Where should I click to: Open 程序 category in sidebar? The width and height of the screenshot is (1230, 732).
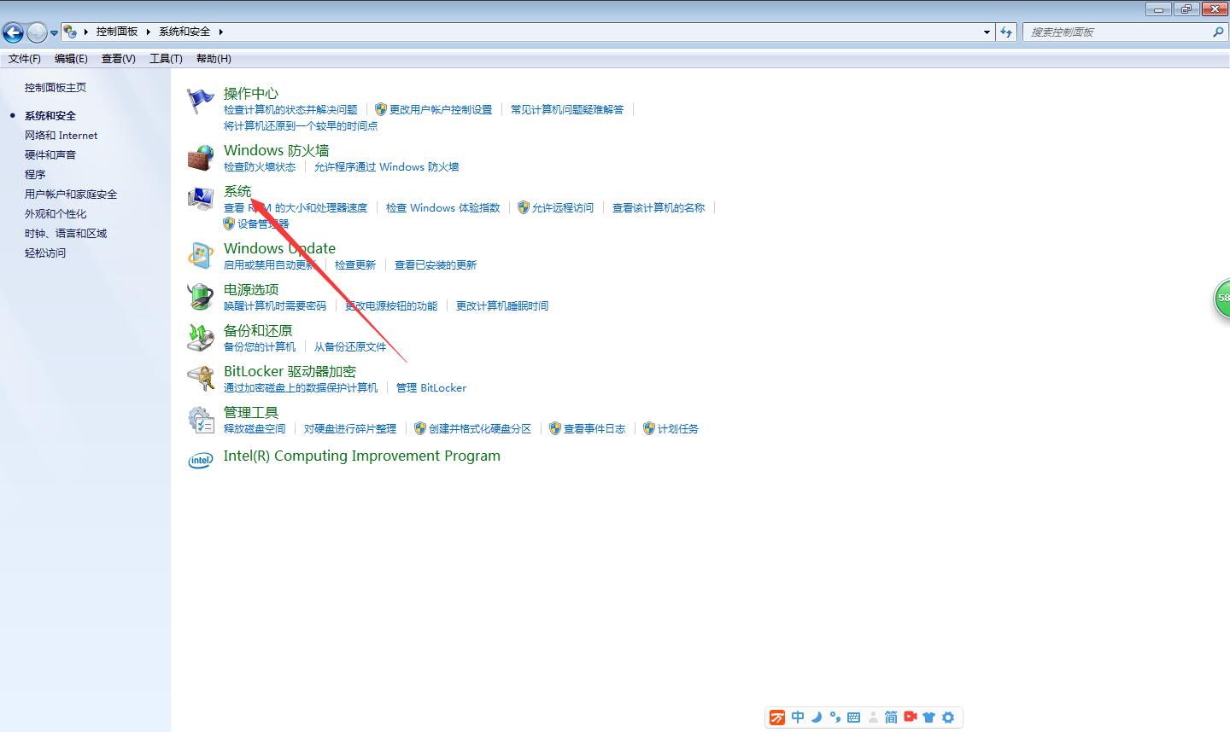(35, 175)
